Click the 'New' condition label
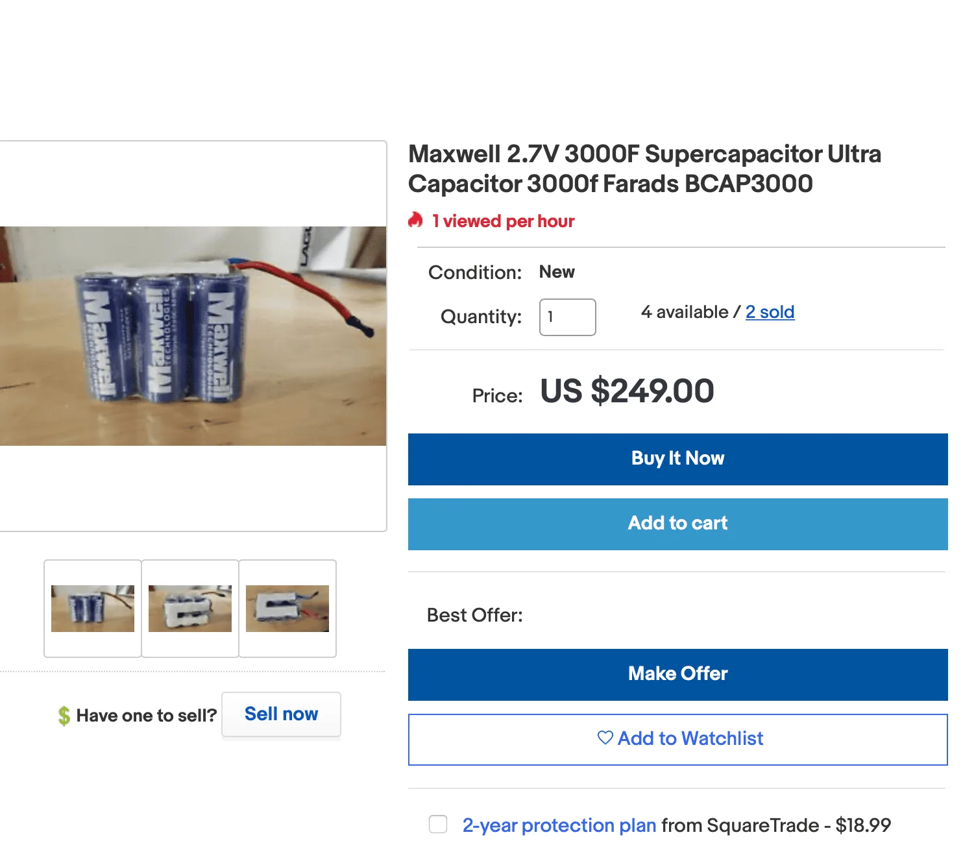This screenshot has height=863, width=963. (x=556, y=272)
